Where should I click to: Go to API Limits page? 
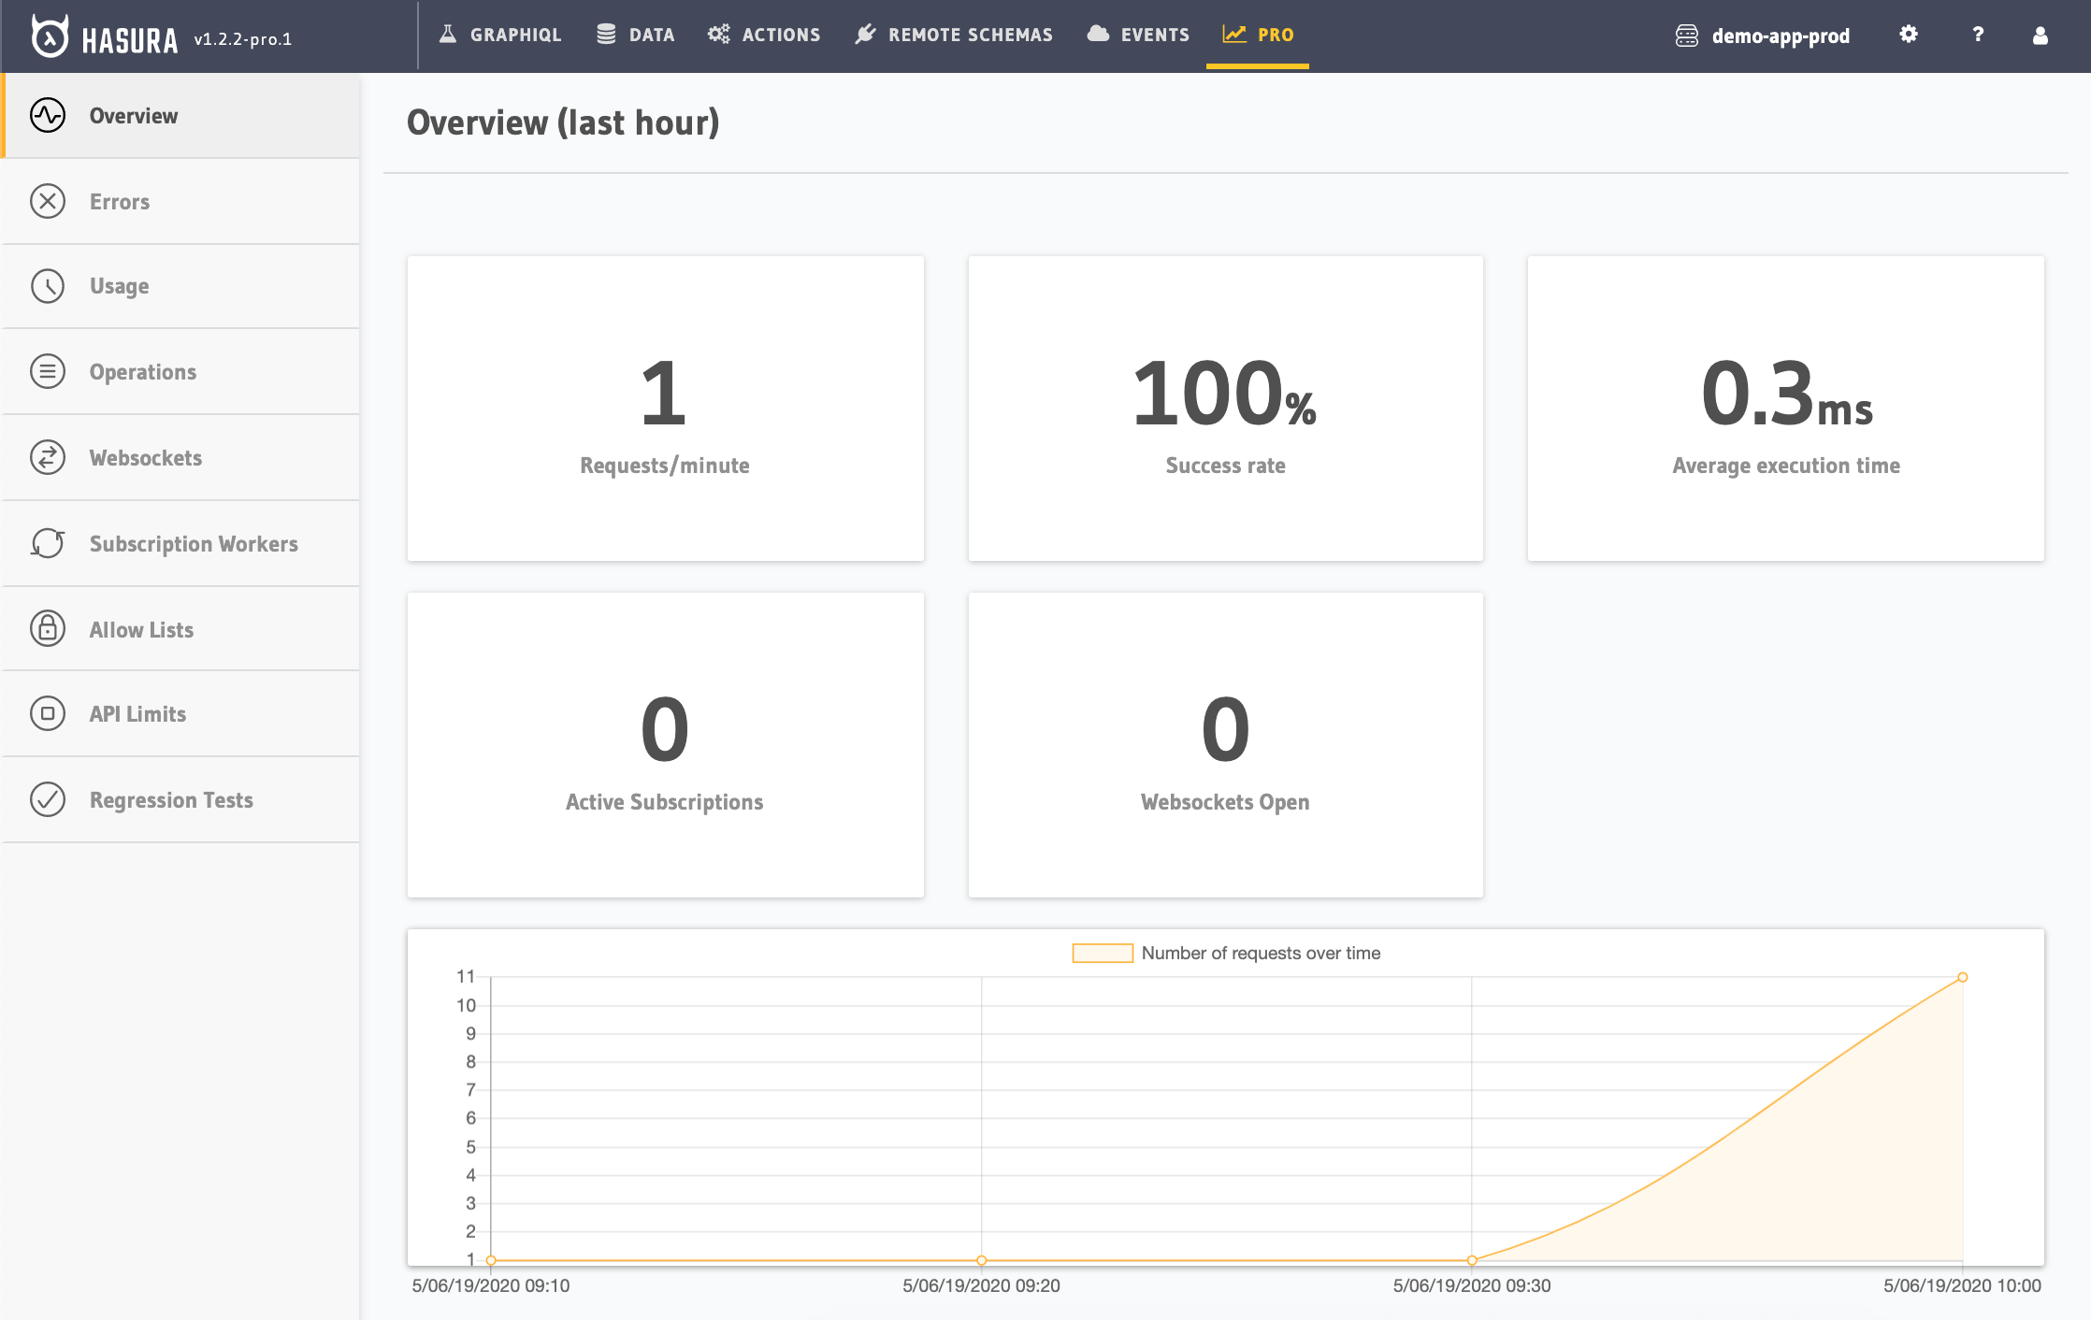pyautogui.click(x=181, y=714)
